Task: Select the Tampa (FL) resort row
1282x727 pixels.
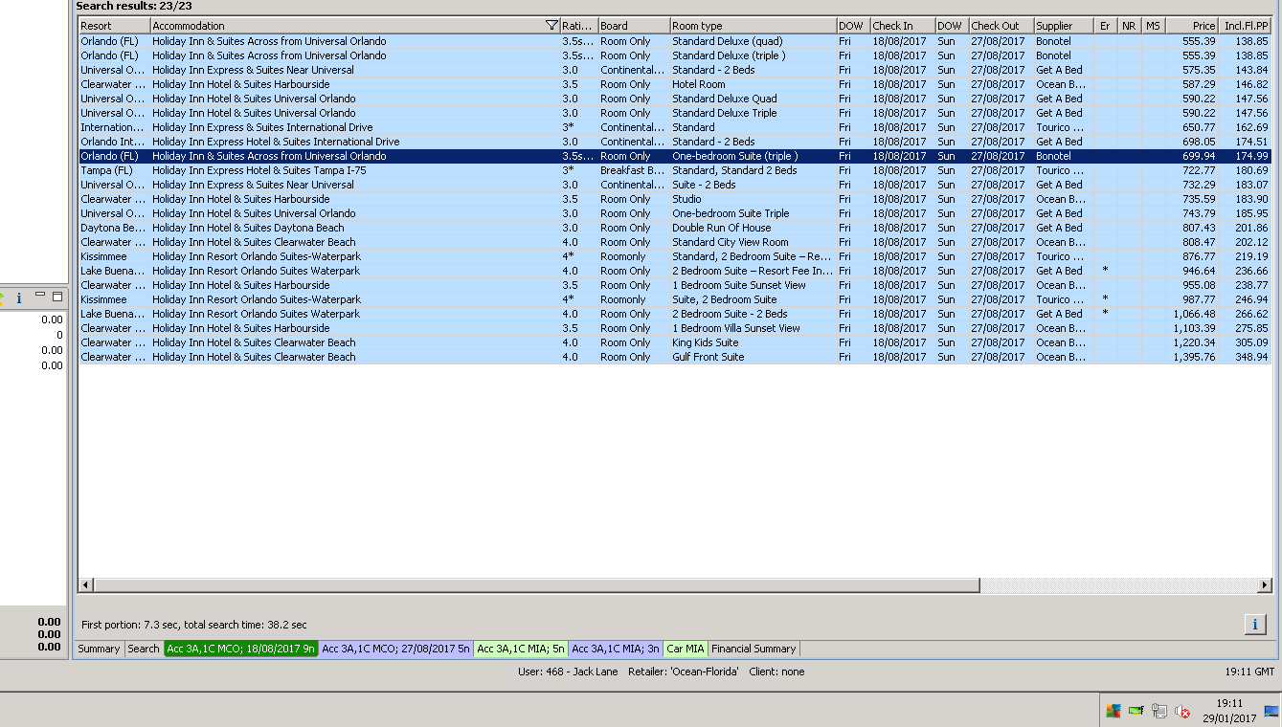Action: coord(675,170)
